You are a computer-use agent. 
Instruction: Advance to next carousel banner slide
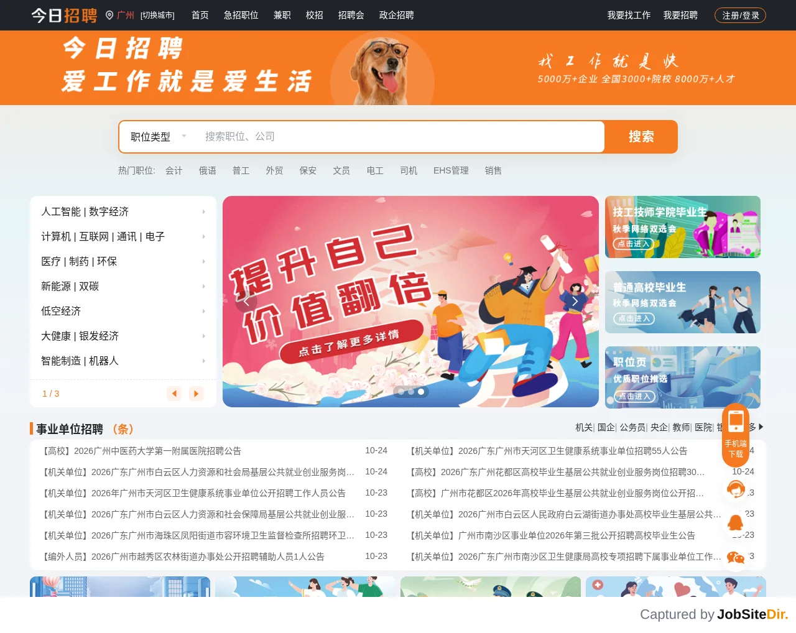(575, 302)
